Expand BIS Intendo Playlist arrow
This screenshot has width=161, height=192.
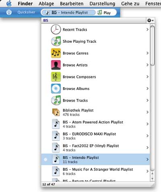[x=147, y=159]
